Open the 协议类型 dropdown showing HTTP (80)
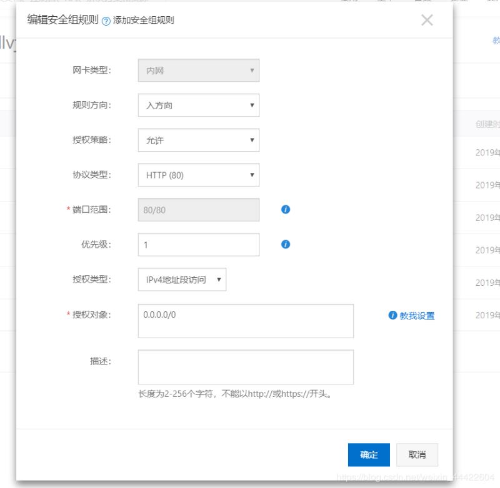 tap(198, 175)
